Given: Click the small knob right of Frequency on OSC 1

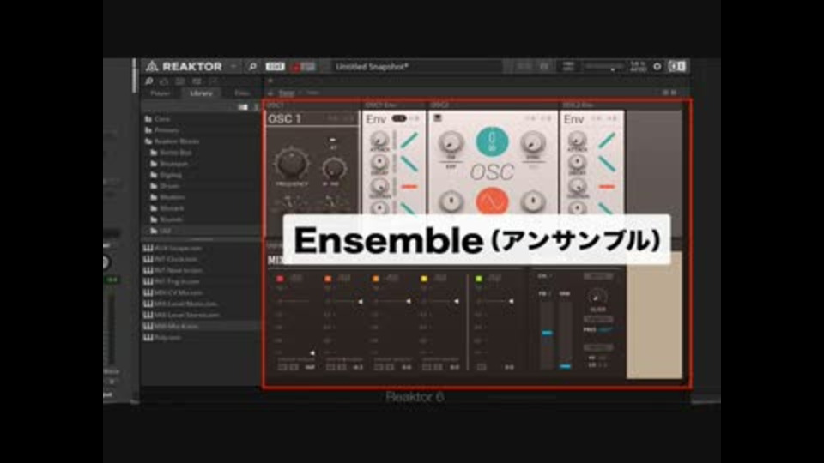Looking at the screenshot, I should coord(333,169).
